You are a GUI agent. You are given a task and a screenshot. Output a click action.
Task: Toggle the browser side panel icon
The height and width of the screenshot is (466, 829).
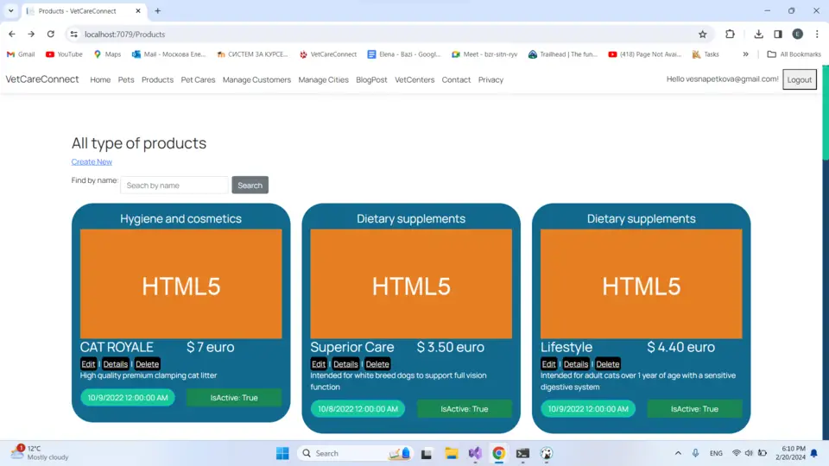pos(778,34)
